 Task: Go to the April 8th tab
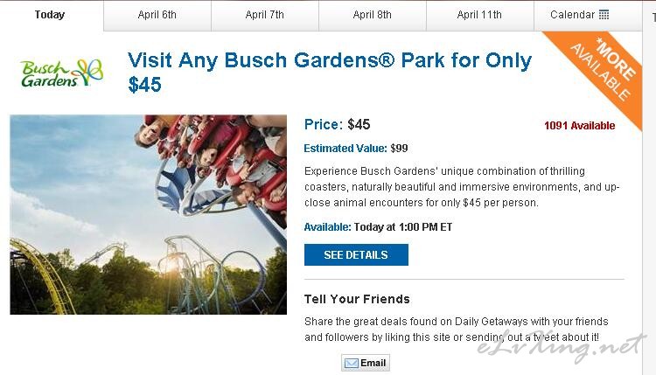click(x=373, y=15)
